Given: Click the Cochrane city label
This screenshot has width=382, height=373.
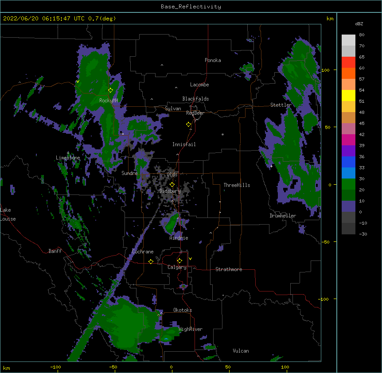Looking at the screenshot, I should click(x=143, y=252).
